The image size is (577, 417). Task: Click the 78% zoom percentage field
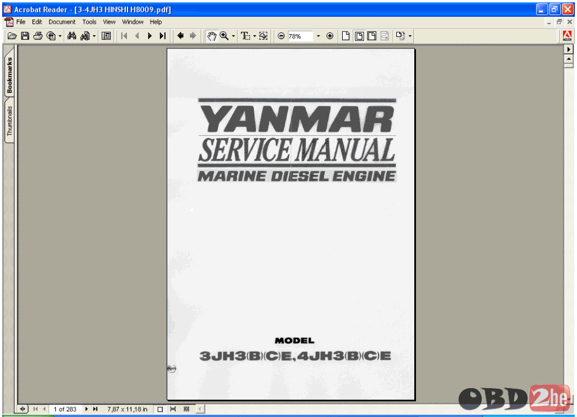(x=300, y=36)
